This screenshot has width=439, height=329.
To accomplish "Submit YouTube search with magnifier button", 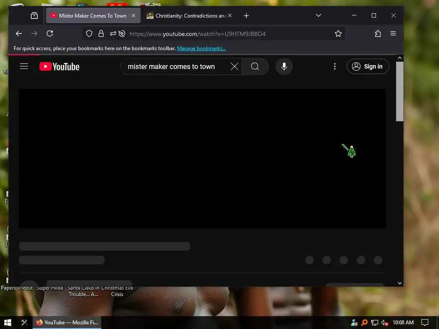I will (x=255, y=66).
